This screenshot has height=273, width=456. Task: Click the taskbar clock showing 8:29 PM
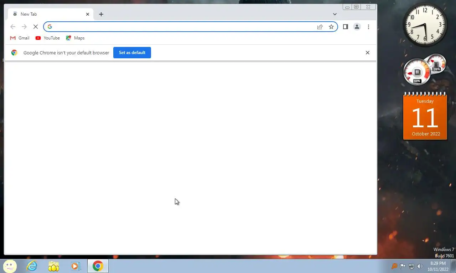(x=438, y=266)
